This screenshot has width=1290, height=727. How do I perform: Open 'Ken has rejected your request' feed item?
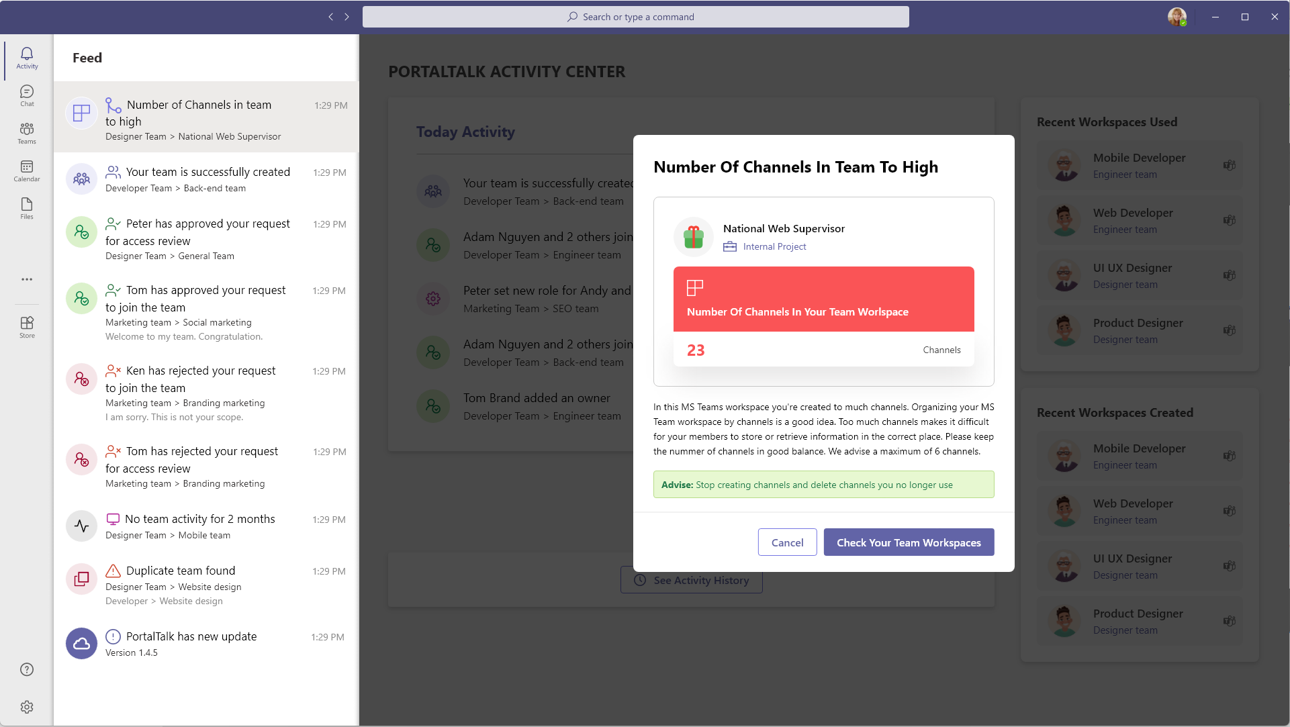pyautogui.click(x=205, y=393)
